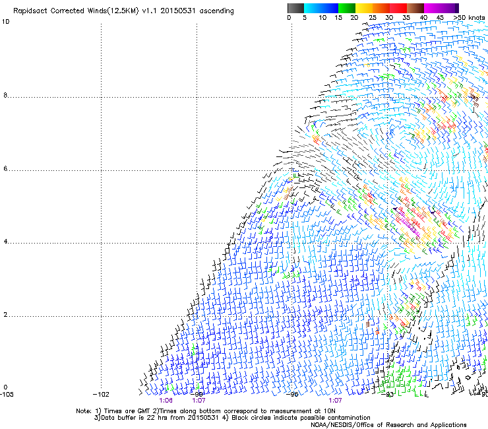Click the Rapidscat Corrected Winds title text
488x429 pixels.
pos(123,11)
